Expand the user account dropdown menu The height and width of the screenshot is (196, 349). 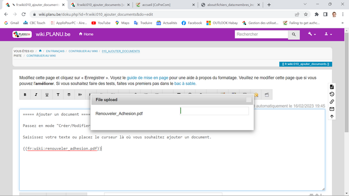(328, 34)
